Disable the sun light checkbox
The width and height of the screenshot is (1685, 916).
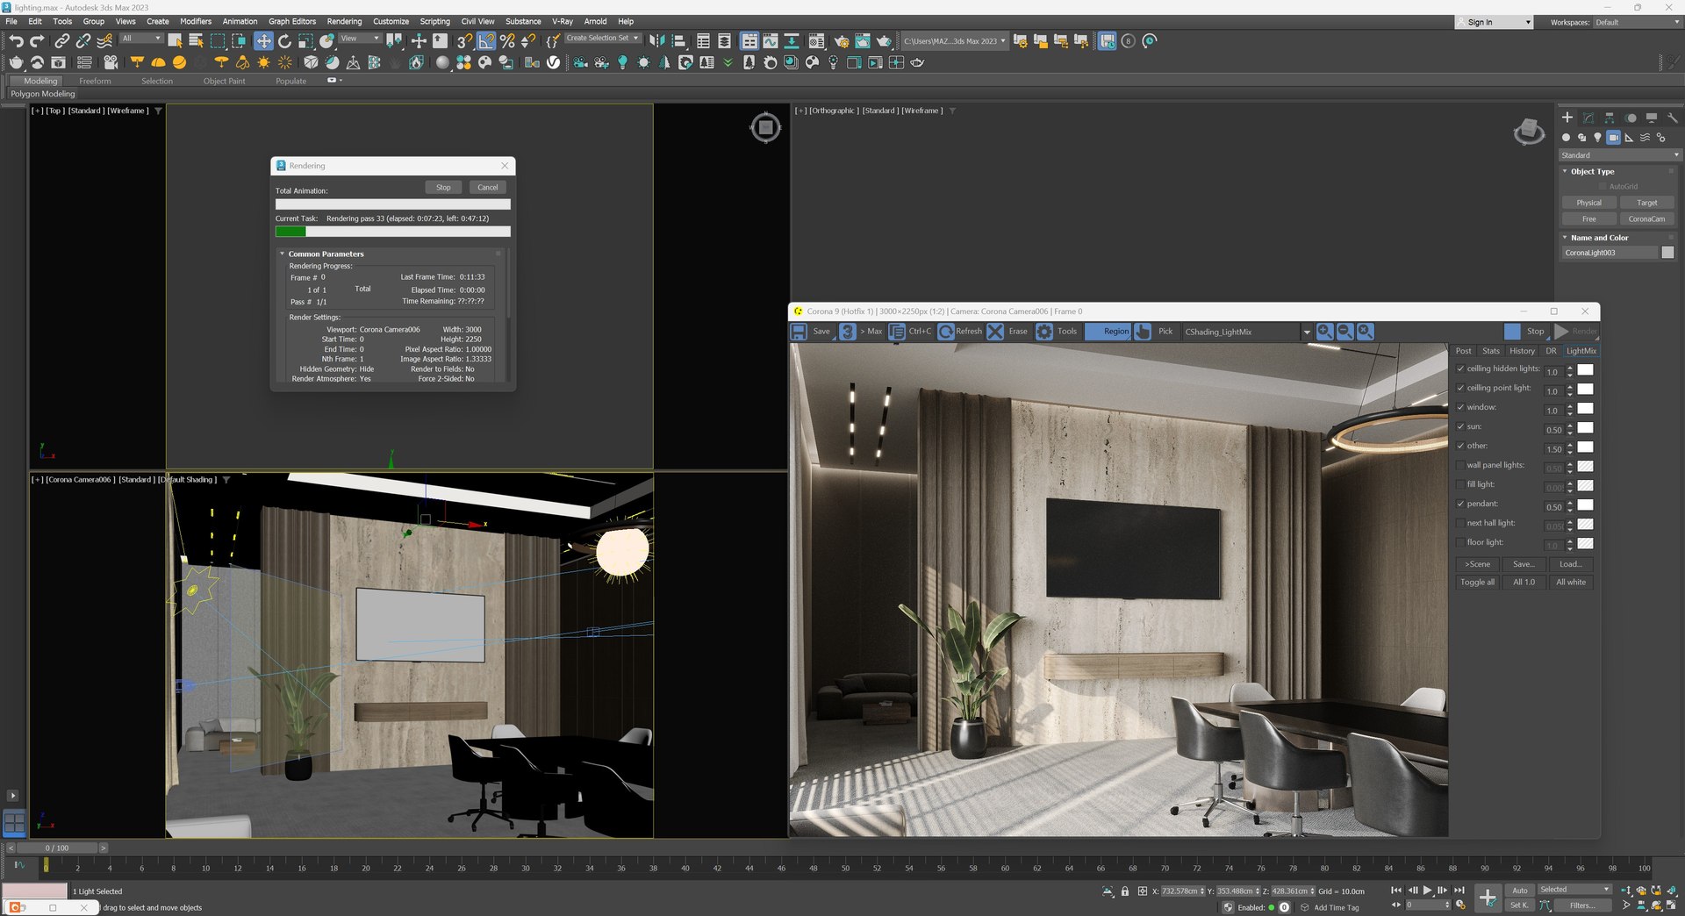click(x=1461, y=426)
